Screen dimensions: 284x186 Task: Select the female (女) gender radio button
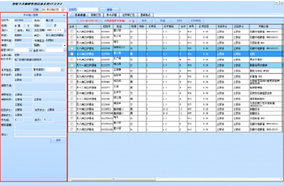click(25, 26)
